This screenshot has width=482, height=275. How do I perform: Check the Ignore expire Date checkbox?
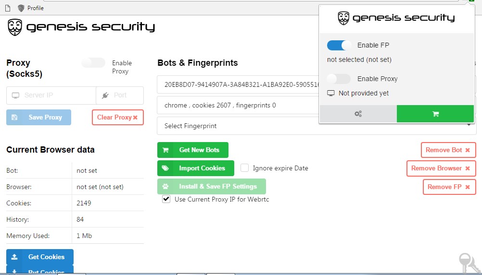coord(245,168)
